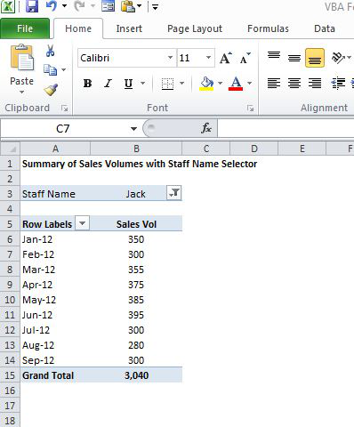Expand the Row Labels filter dropdown
The height and width of the screenshot is (427, 354).
pyautogui.click(x=82, y=223)
